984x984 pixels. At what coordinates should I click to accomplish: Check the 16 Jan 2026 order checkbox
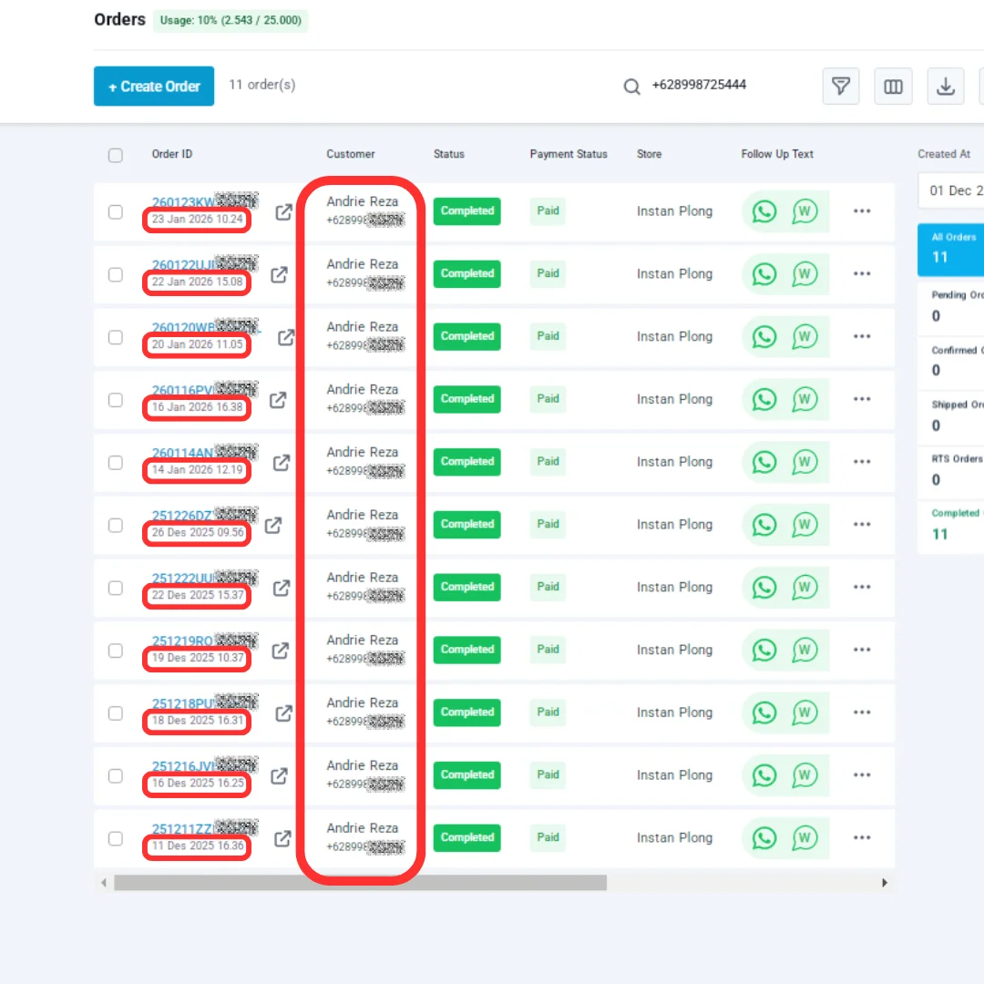coord(116,400)
